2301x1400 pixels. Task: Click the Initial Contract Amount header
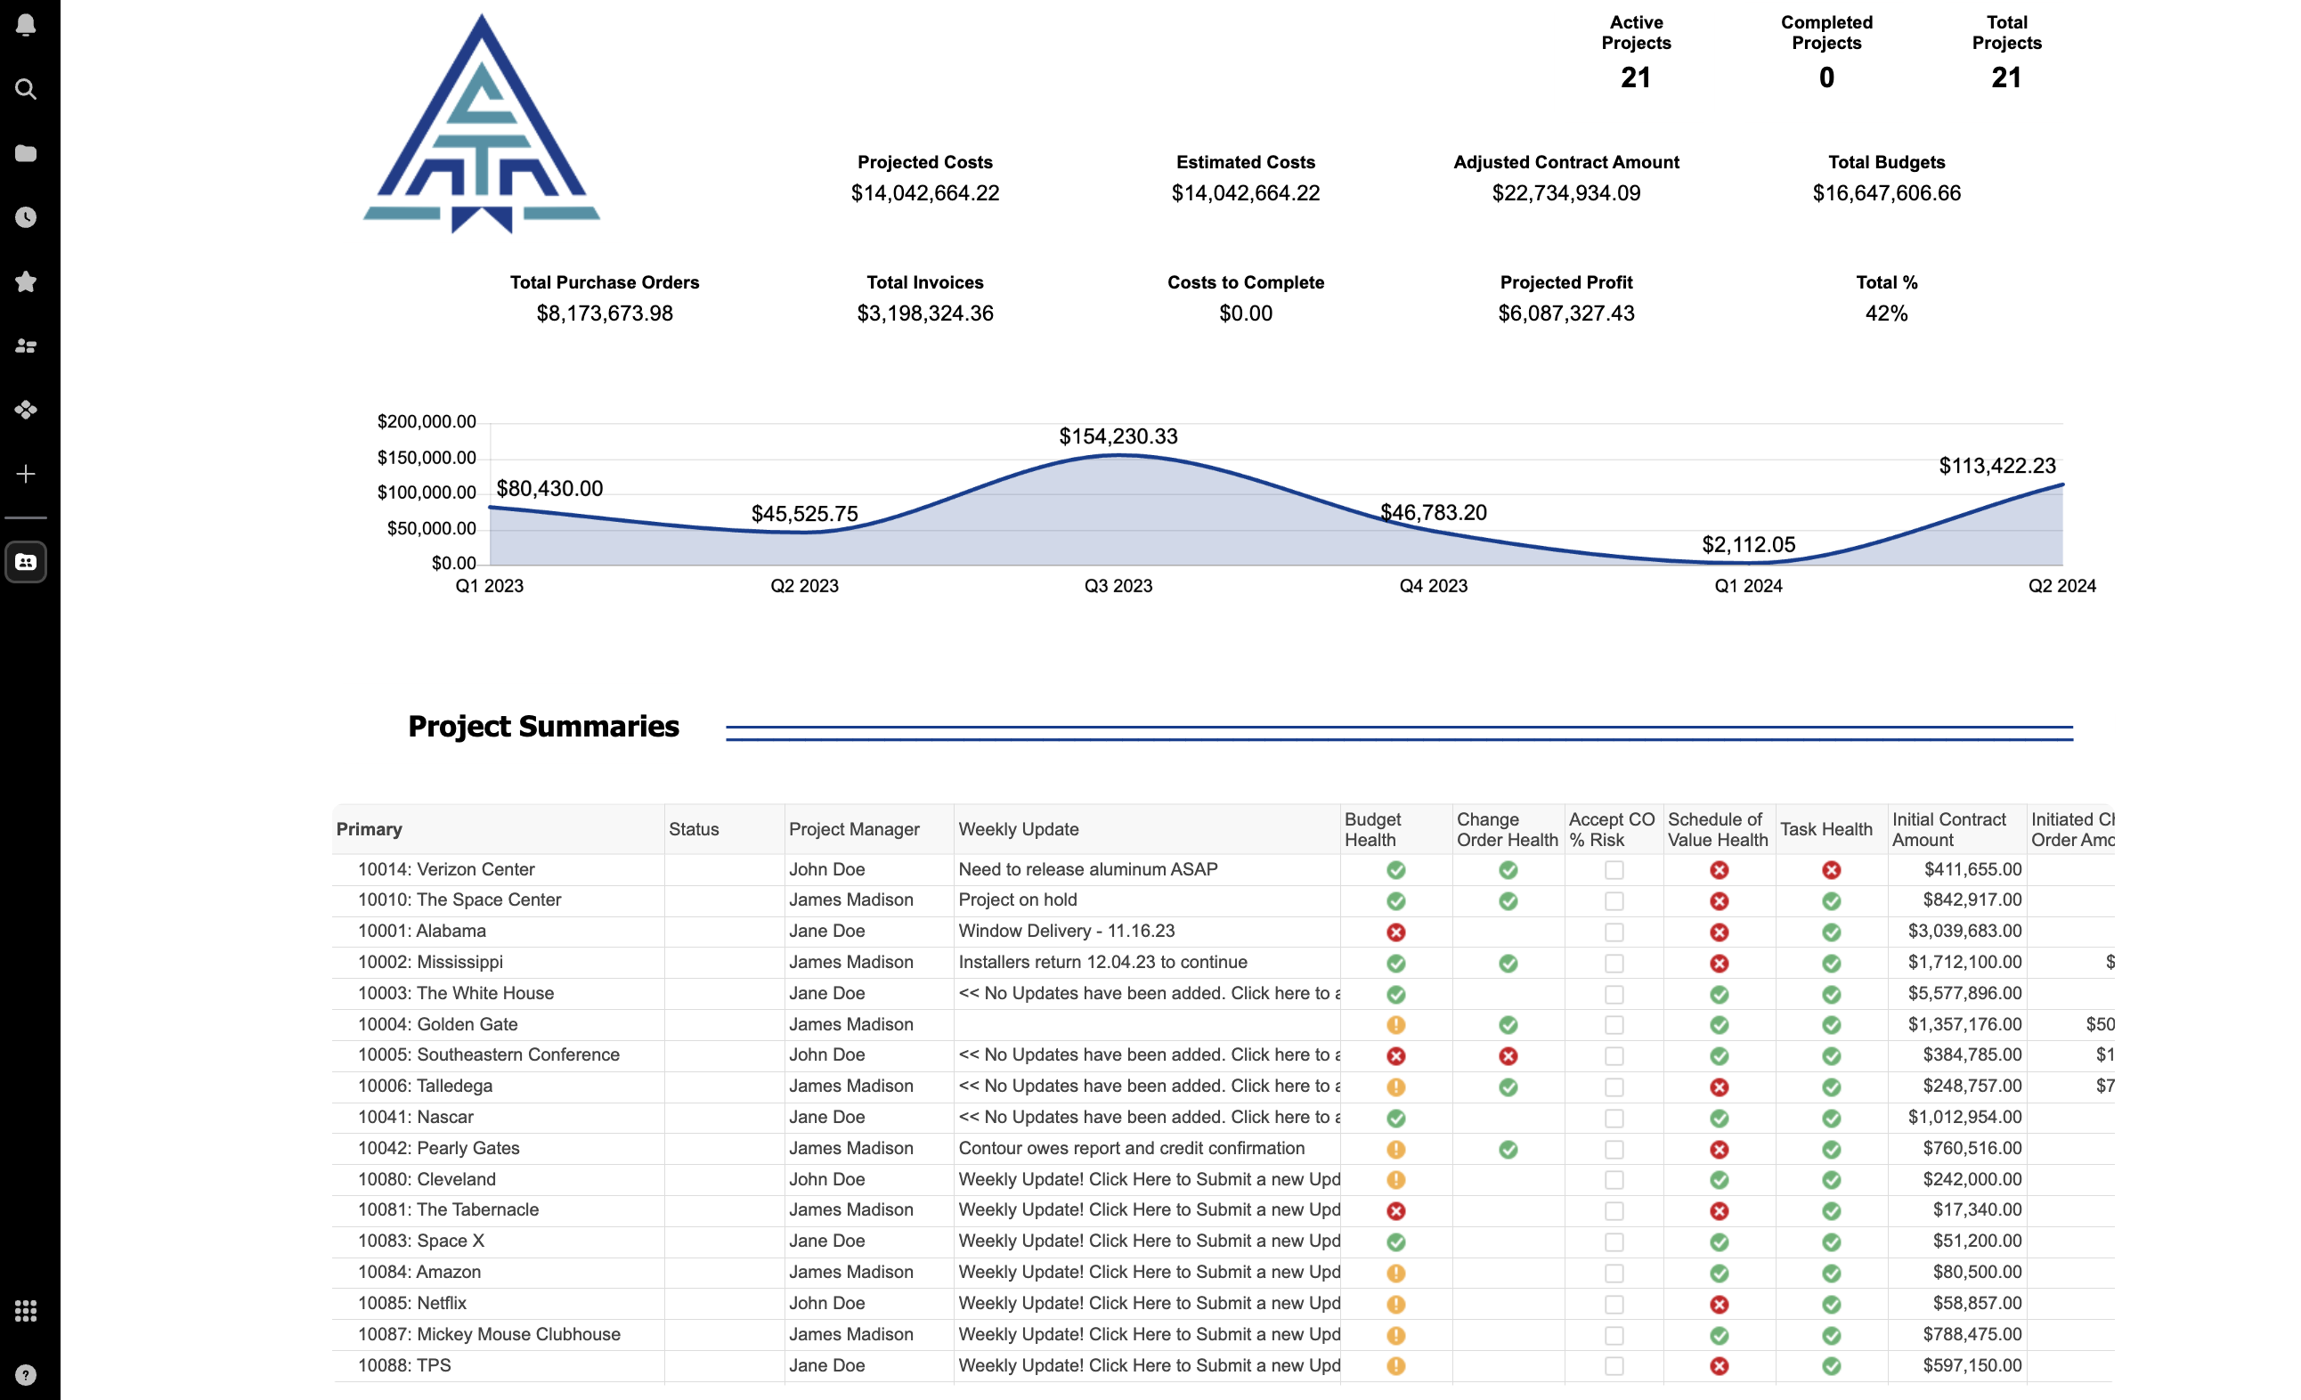1957,829
